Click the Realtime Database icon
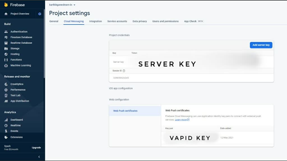The height and width of the screenshot is (161, 287). (6, 43)
